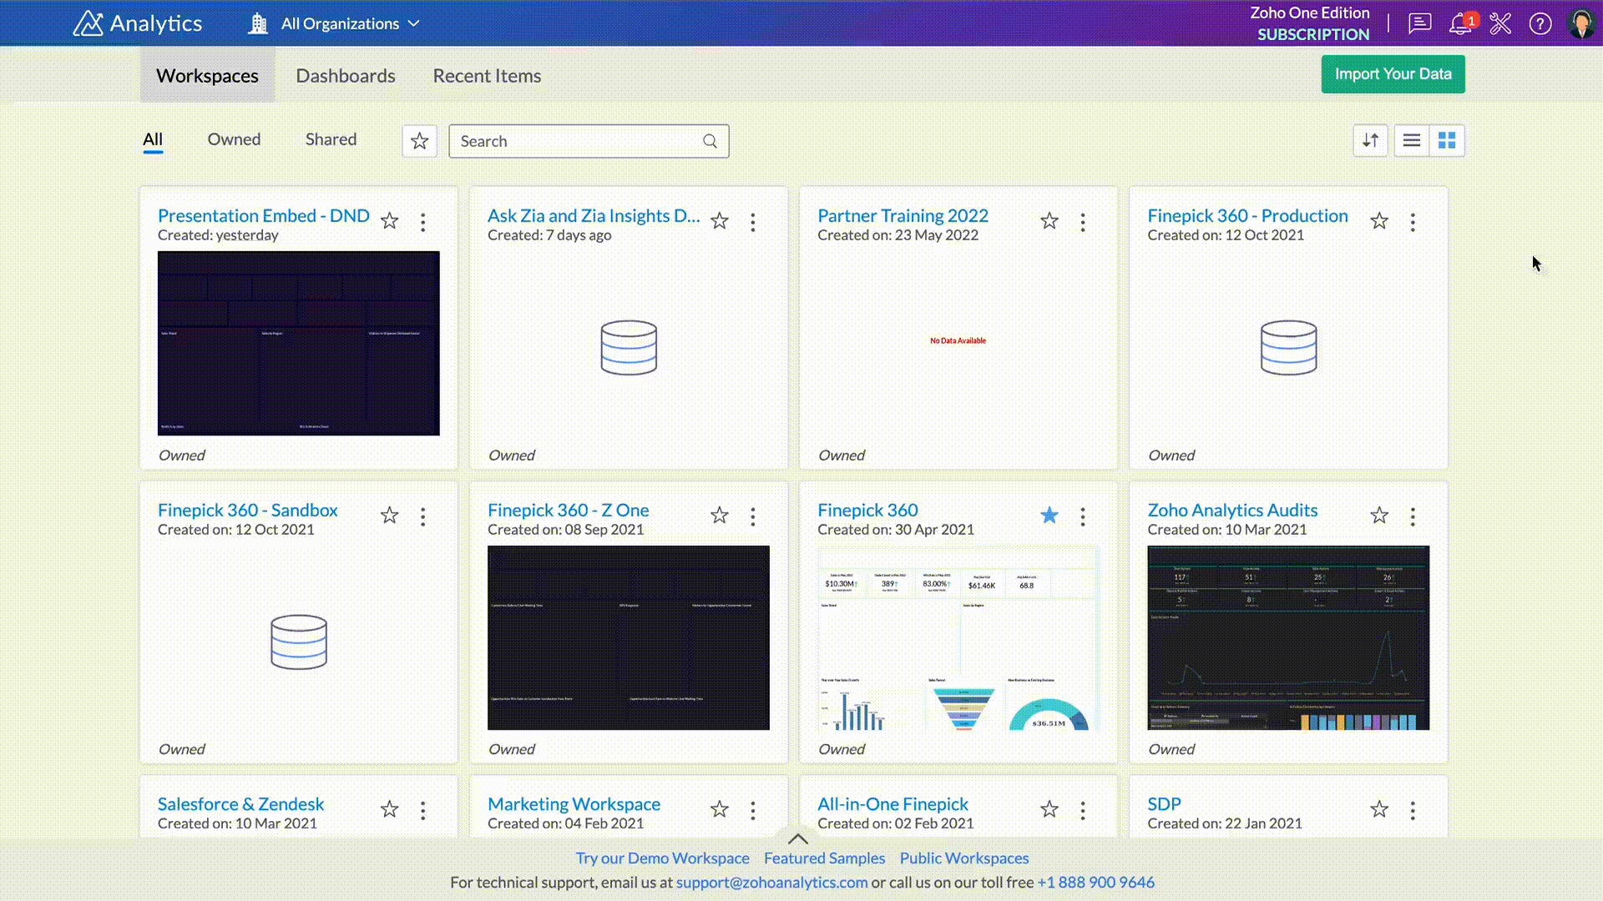The height and width of the screenshot is (901, 1603).
Task: Toggle the favorites filter star button
Action: (x=419, y=141)
